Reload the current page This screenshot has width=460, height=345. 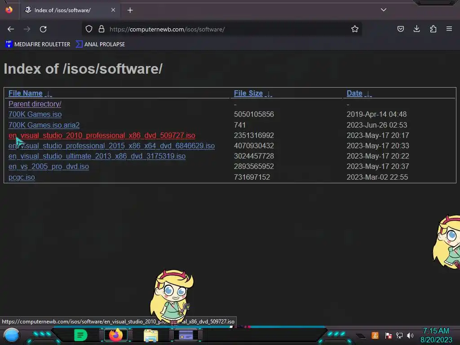point(43,29)
